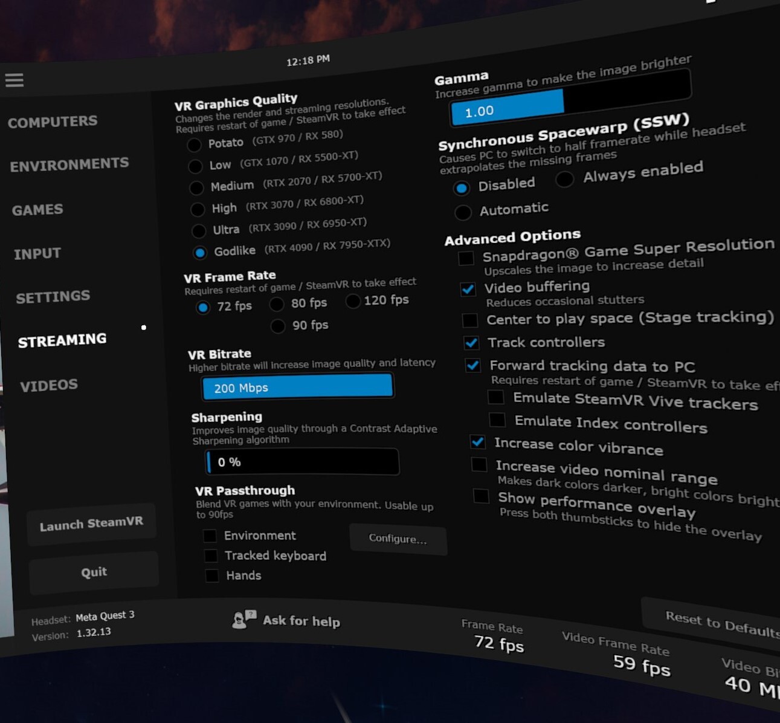This screenshot has height=723, width=780.
Task: Enable Environment passthrough checkbox
Action: [210, 536]
